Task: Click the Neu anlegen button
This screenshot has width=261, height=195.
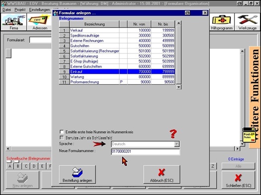Action: click(22, 180)
